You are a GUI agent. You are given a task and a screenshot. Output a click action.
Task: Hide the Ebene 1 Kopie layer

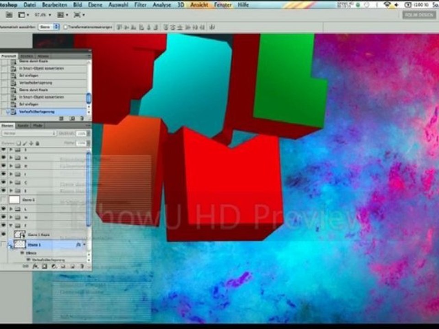pos(4,234)
